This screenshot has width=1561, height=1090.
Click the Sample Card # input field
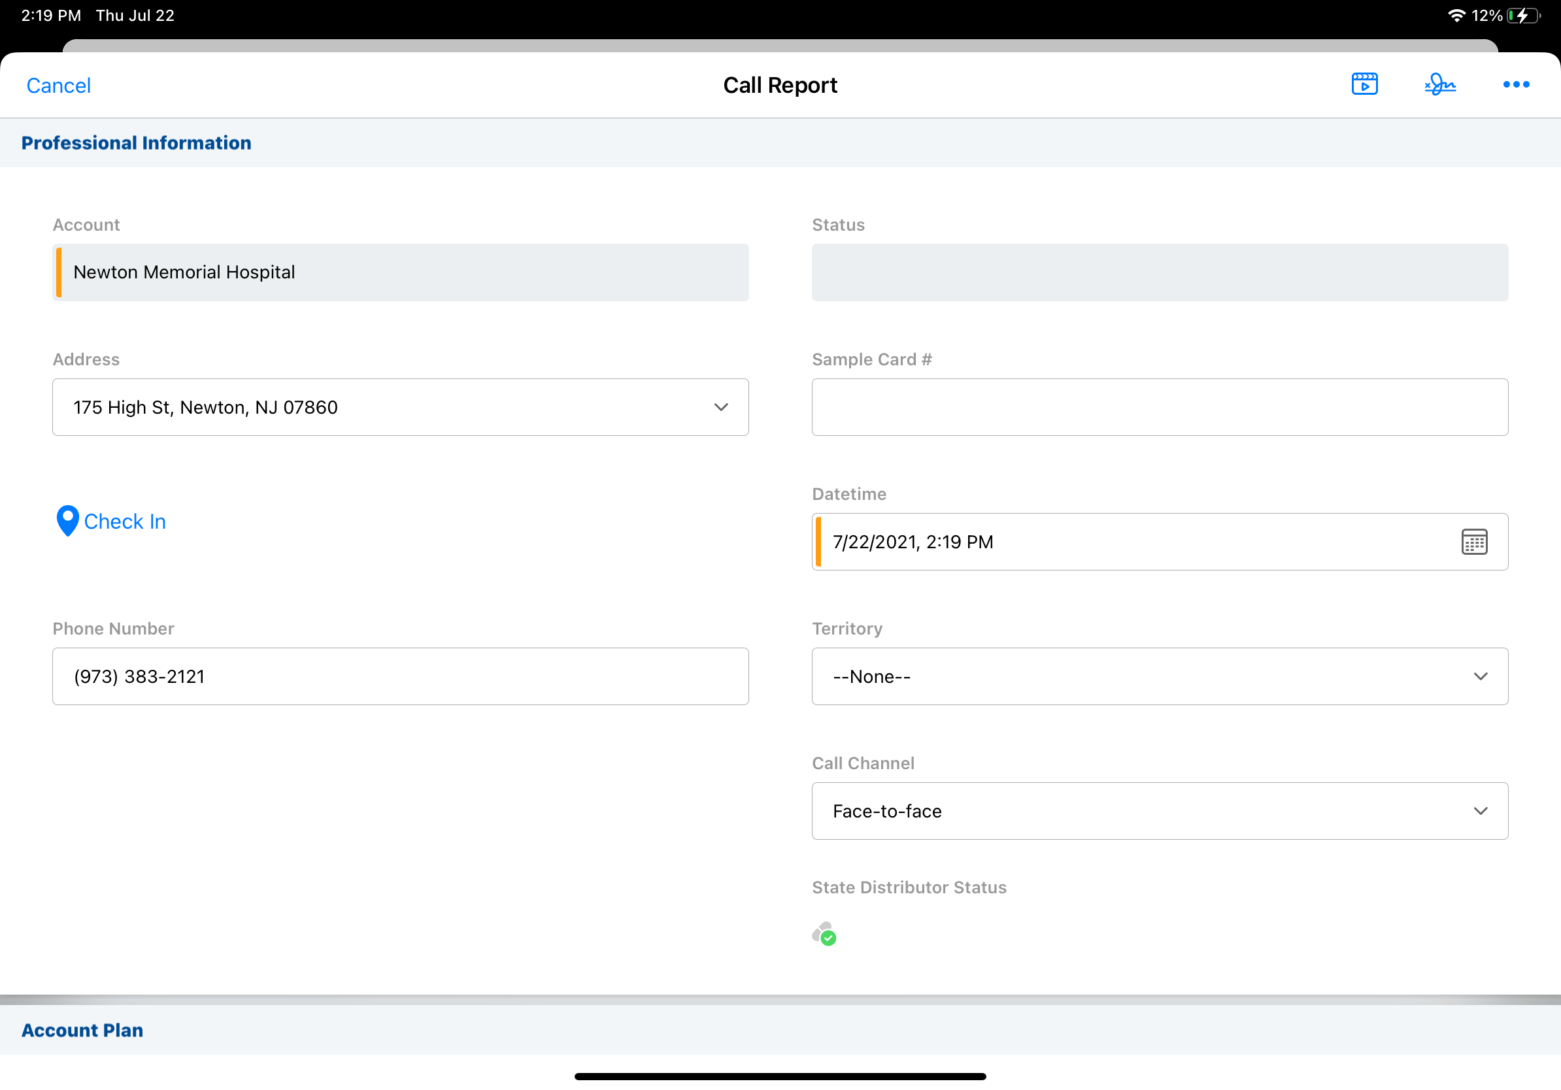click(x=1159, y=407)
